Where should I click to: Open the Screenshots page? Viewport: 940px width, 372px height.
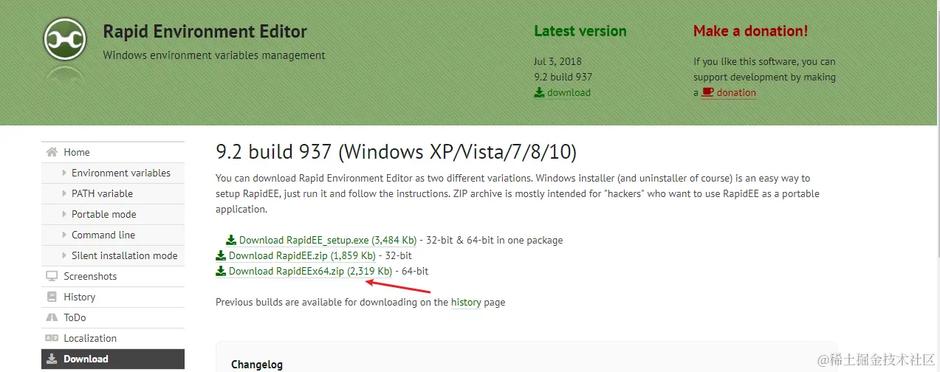click(x=113, y=276)
